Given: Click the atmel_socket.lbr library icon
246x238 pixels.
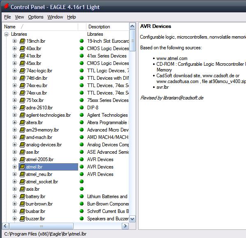Looking at the screenshot, I should pyautogui.click(x=22, y=182).
